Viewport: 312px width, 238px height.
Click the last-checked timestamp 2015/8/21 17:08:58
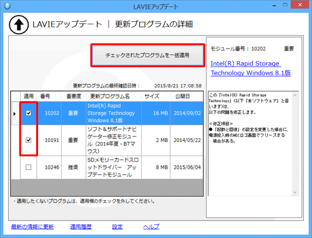click(178, 85)
